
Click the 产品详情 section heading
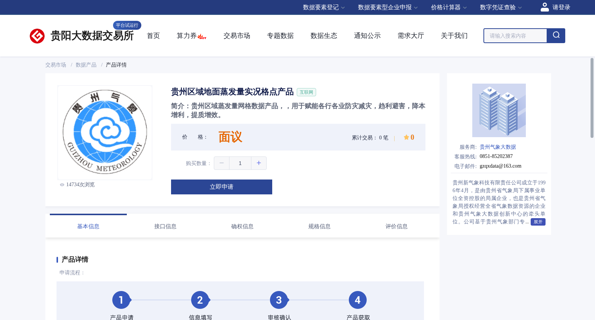75,259
